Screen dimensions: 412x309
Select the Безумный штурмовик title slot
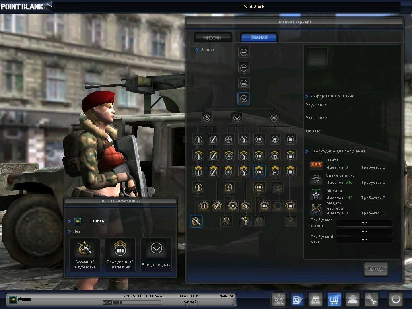tap(85, 254)
